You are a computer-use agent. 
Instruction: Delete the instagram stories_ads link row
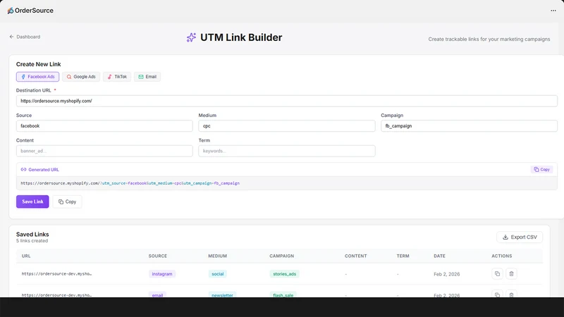click(x=511, y=274)
